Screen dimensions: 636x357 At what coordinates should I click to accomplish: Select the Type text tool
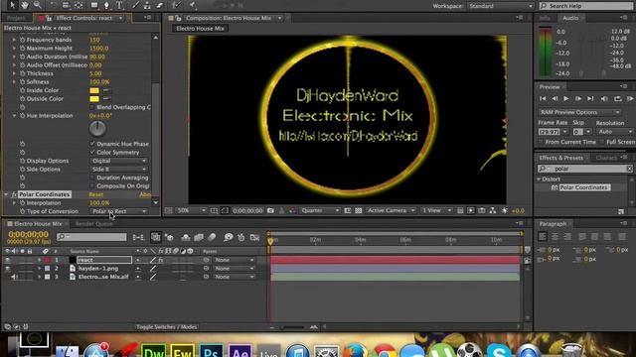coord(119,5)
